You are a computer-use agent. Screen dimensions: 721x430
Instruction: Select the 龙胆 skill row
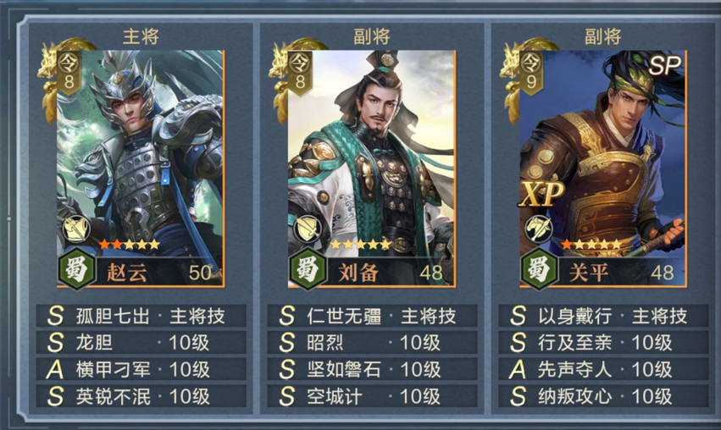141,343
